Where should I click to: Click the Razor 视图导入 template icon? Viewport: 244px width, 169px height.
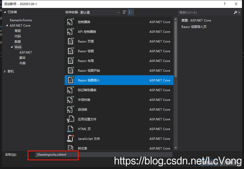[x=71, y=80]
